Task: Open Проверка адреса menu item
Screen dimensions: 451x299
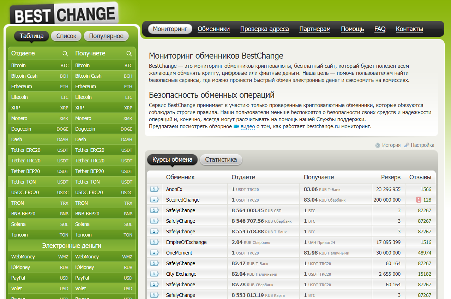Action: point(264,29)
